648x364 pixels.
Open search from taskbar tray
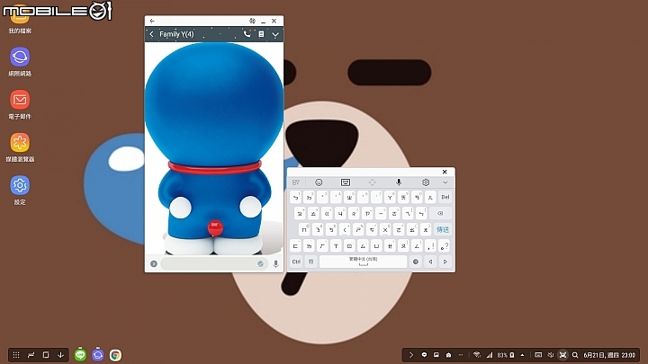[575, 355]
